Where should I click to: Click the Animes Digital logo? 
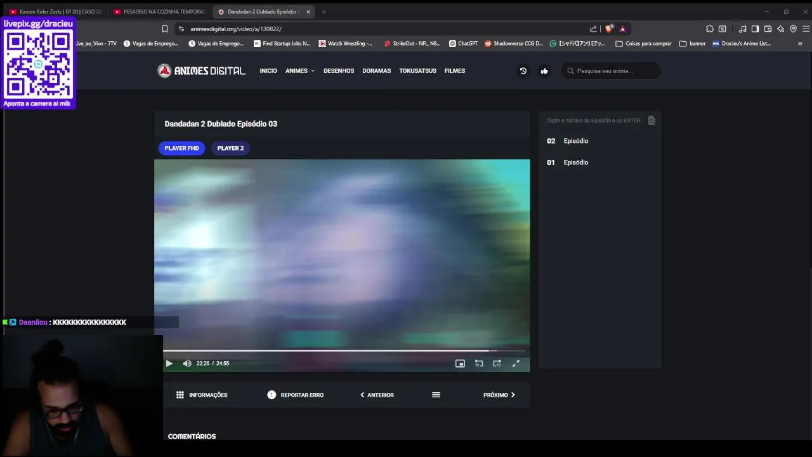point(201,71)
